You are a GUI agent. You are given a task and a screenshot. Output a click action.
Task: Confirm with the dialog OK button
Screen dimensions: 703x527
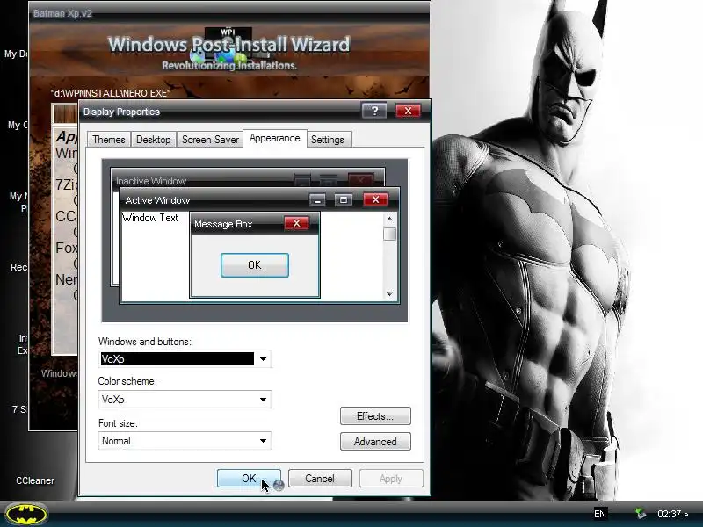point(249,478)
